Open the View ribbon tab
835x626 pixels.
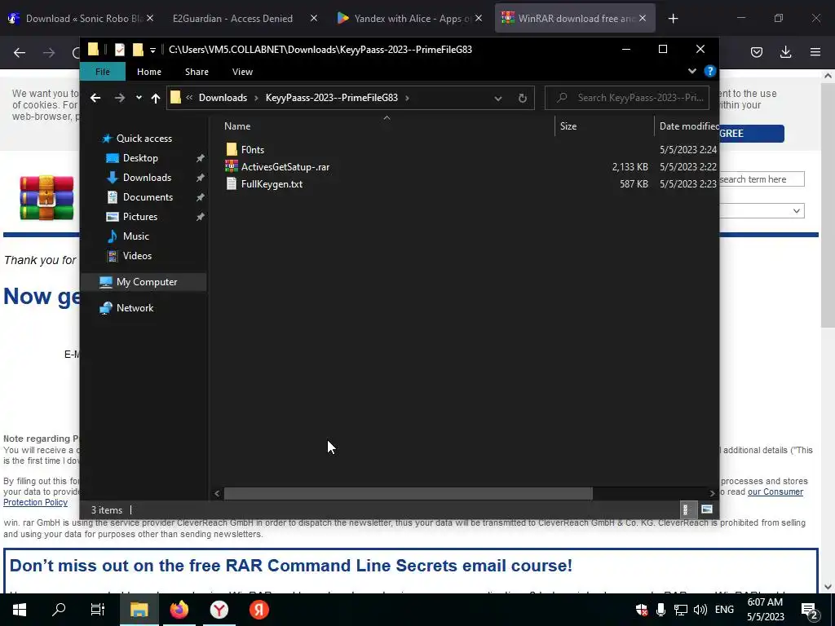(242, 72)
